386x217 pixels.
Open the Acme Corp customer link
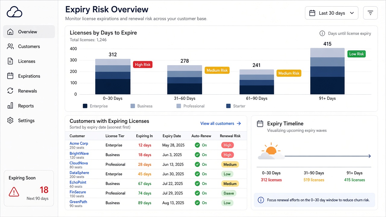79,143
